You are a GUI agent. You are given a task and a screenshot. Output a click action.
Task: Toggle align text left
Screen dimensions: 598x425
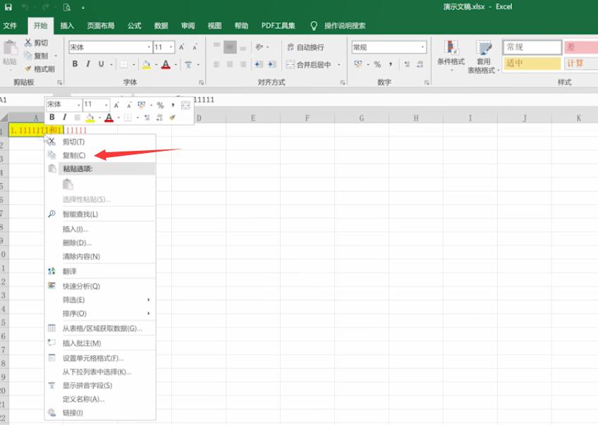[216, 64]
